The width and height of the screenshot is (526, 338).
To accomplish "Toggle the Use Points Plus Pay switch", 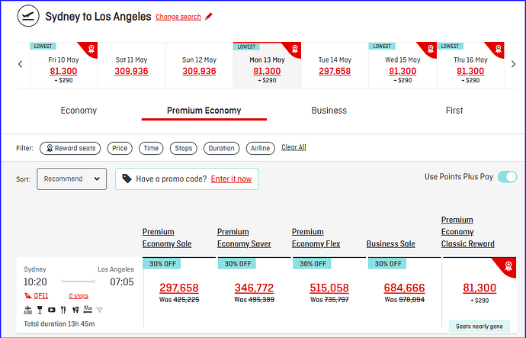I will (507, 176).
